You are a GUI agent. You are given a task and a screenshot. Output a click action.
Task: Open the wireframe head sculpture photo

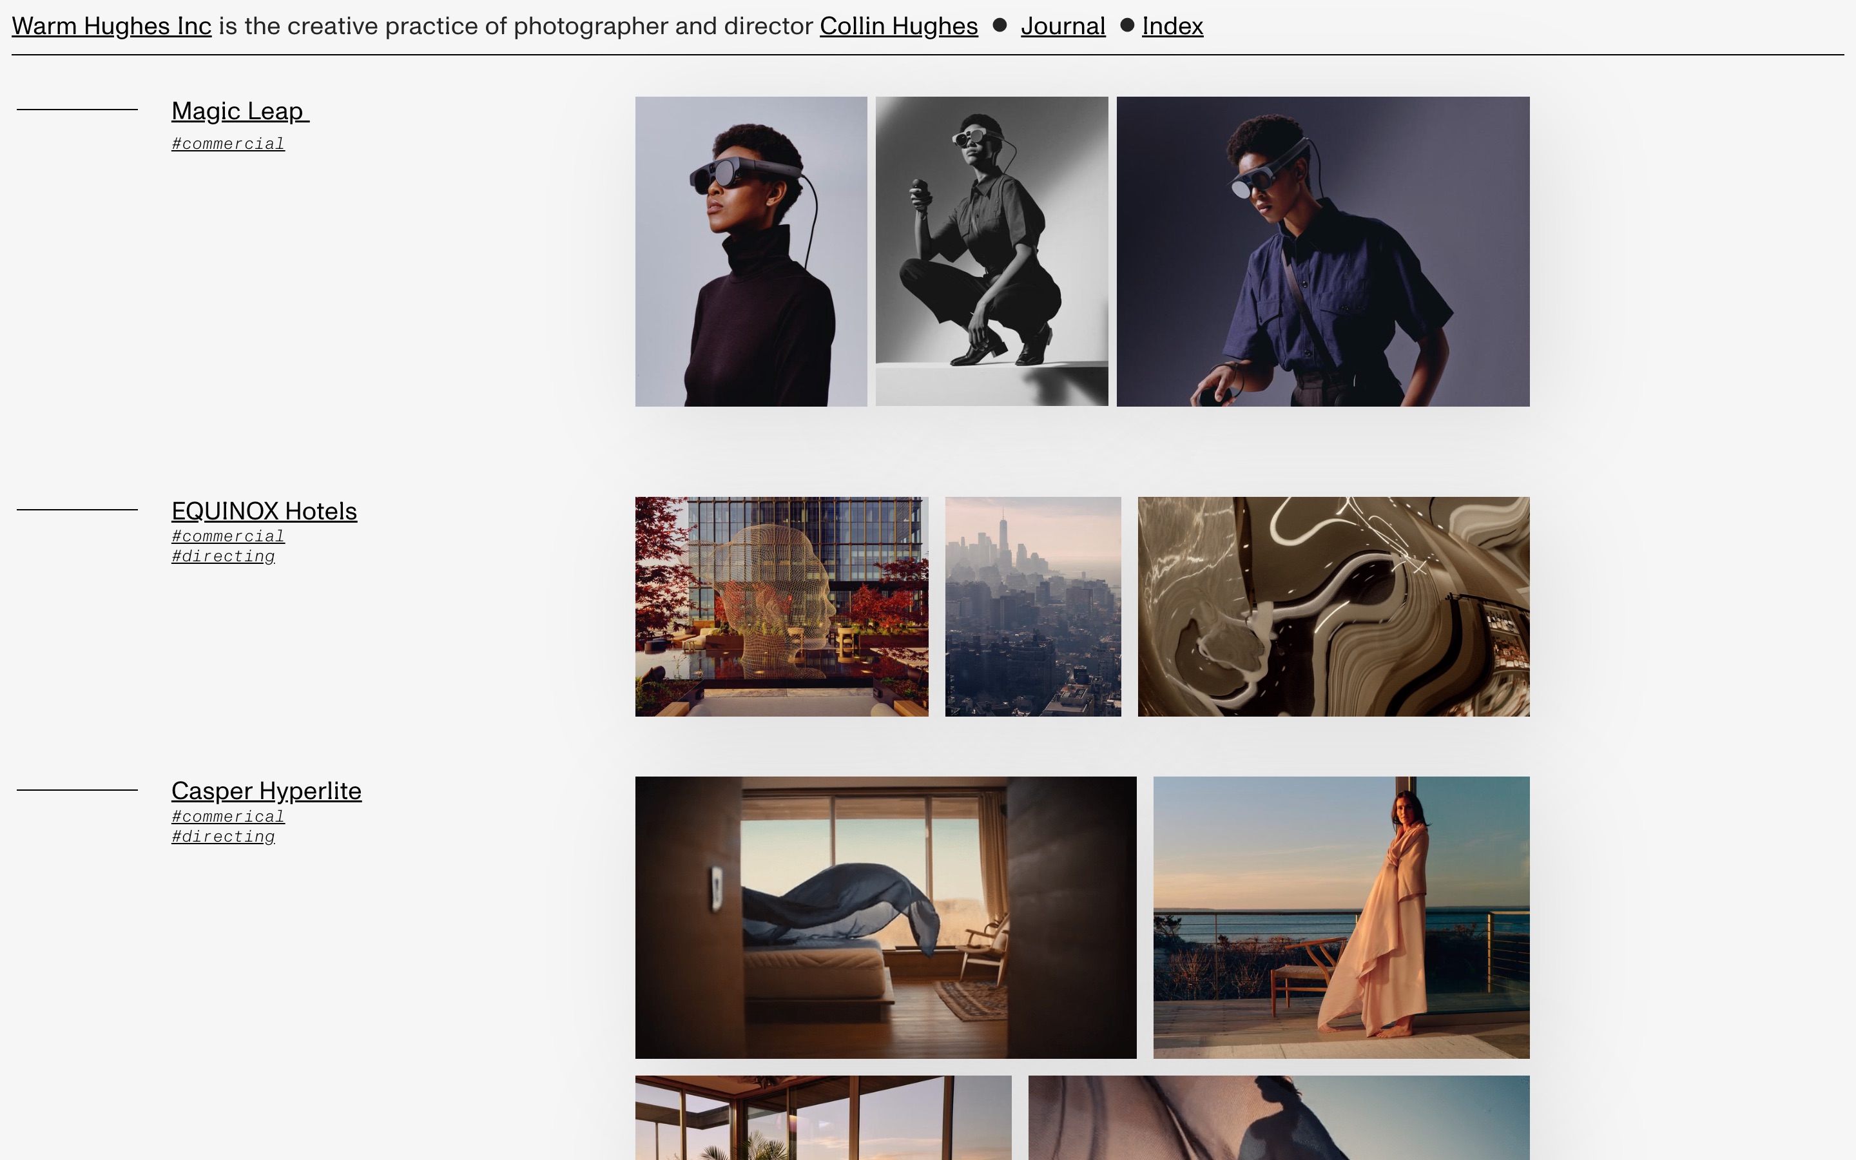coord(782,606)
